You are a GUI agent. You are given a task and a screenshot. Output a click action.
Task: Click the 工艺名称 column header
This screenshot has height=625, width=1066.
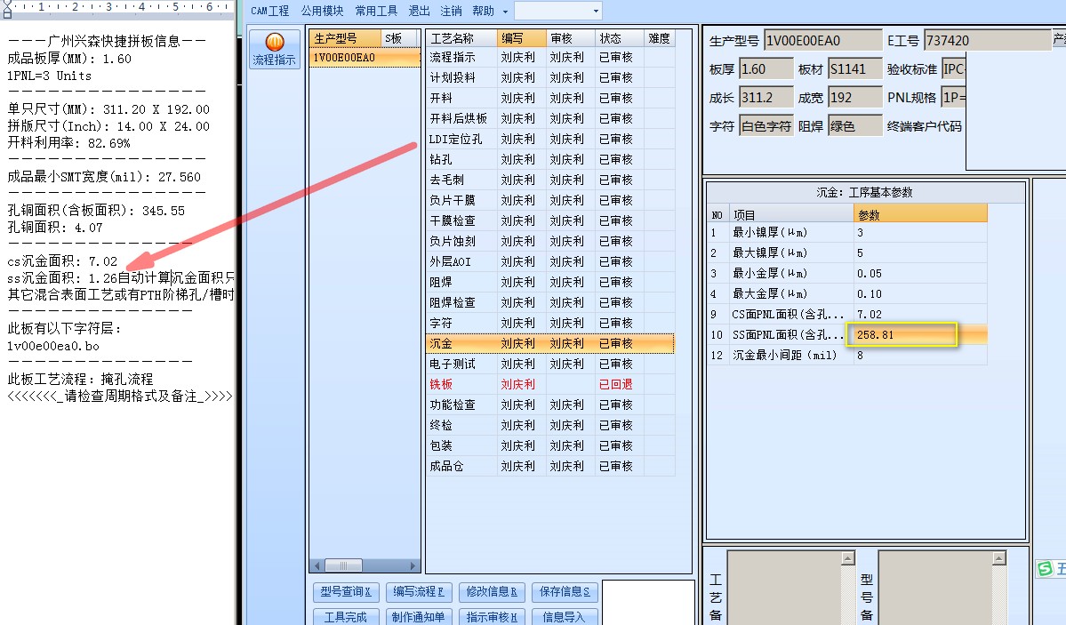pyautogui.click(x=461, y=39)
